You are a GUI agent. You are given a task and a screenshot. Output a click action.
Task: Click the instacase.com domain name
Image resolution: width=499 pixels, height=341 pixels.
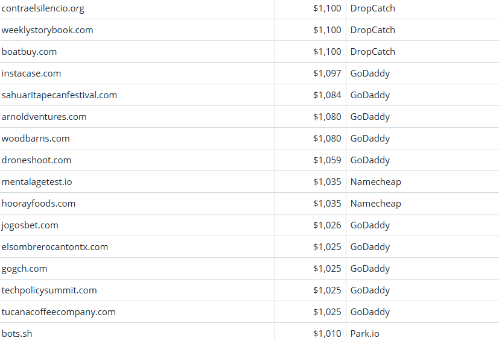(x=31, y=74)
